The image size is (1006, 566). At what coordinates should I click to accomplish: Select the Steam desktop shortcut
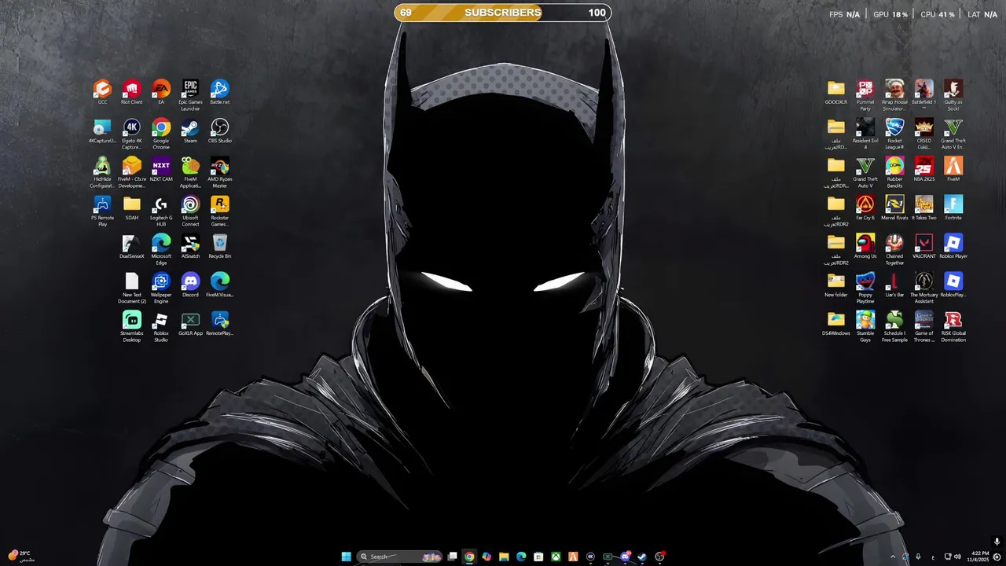(190, 131)
